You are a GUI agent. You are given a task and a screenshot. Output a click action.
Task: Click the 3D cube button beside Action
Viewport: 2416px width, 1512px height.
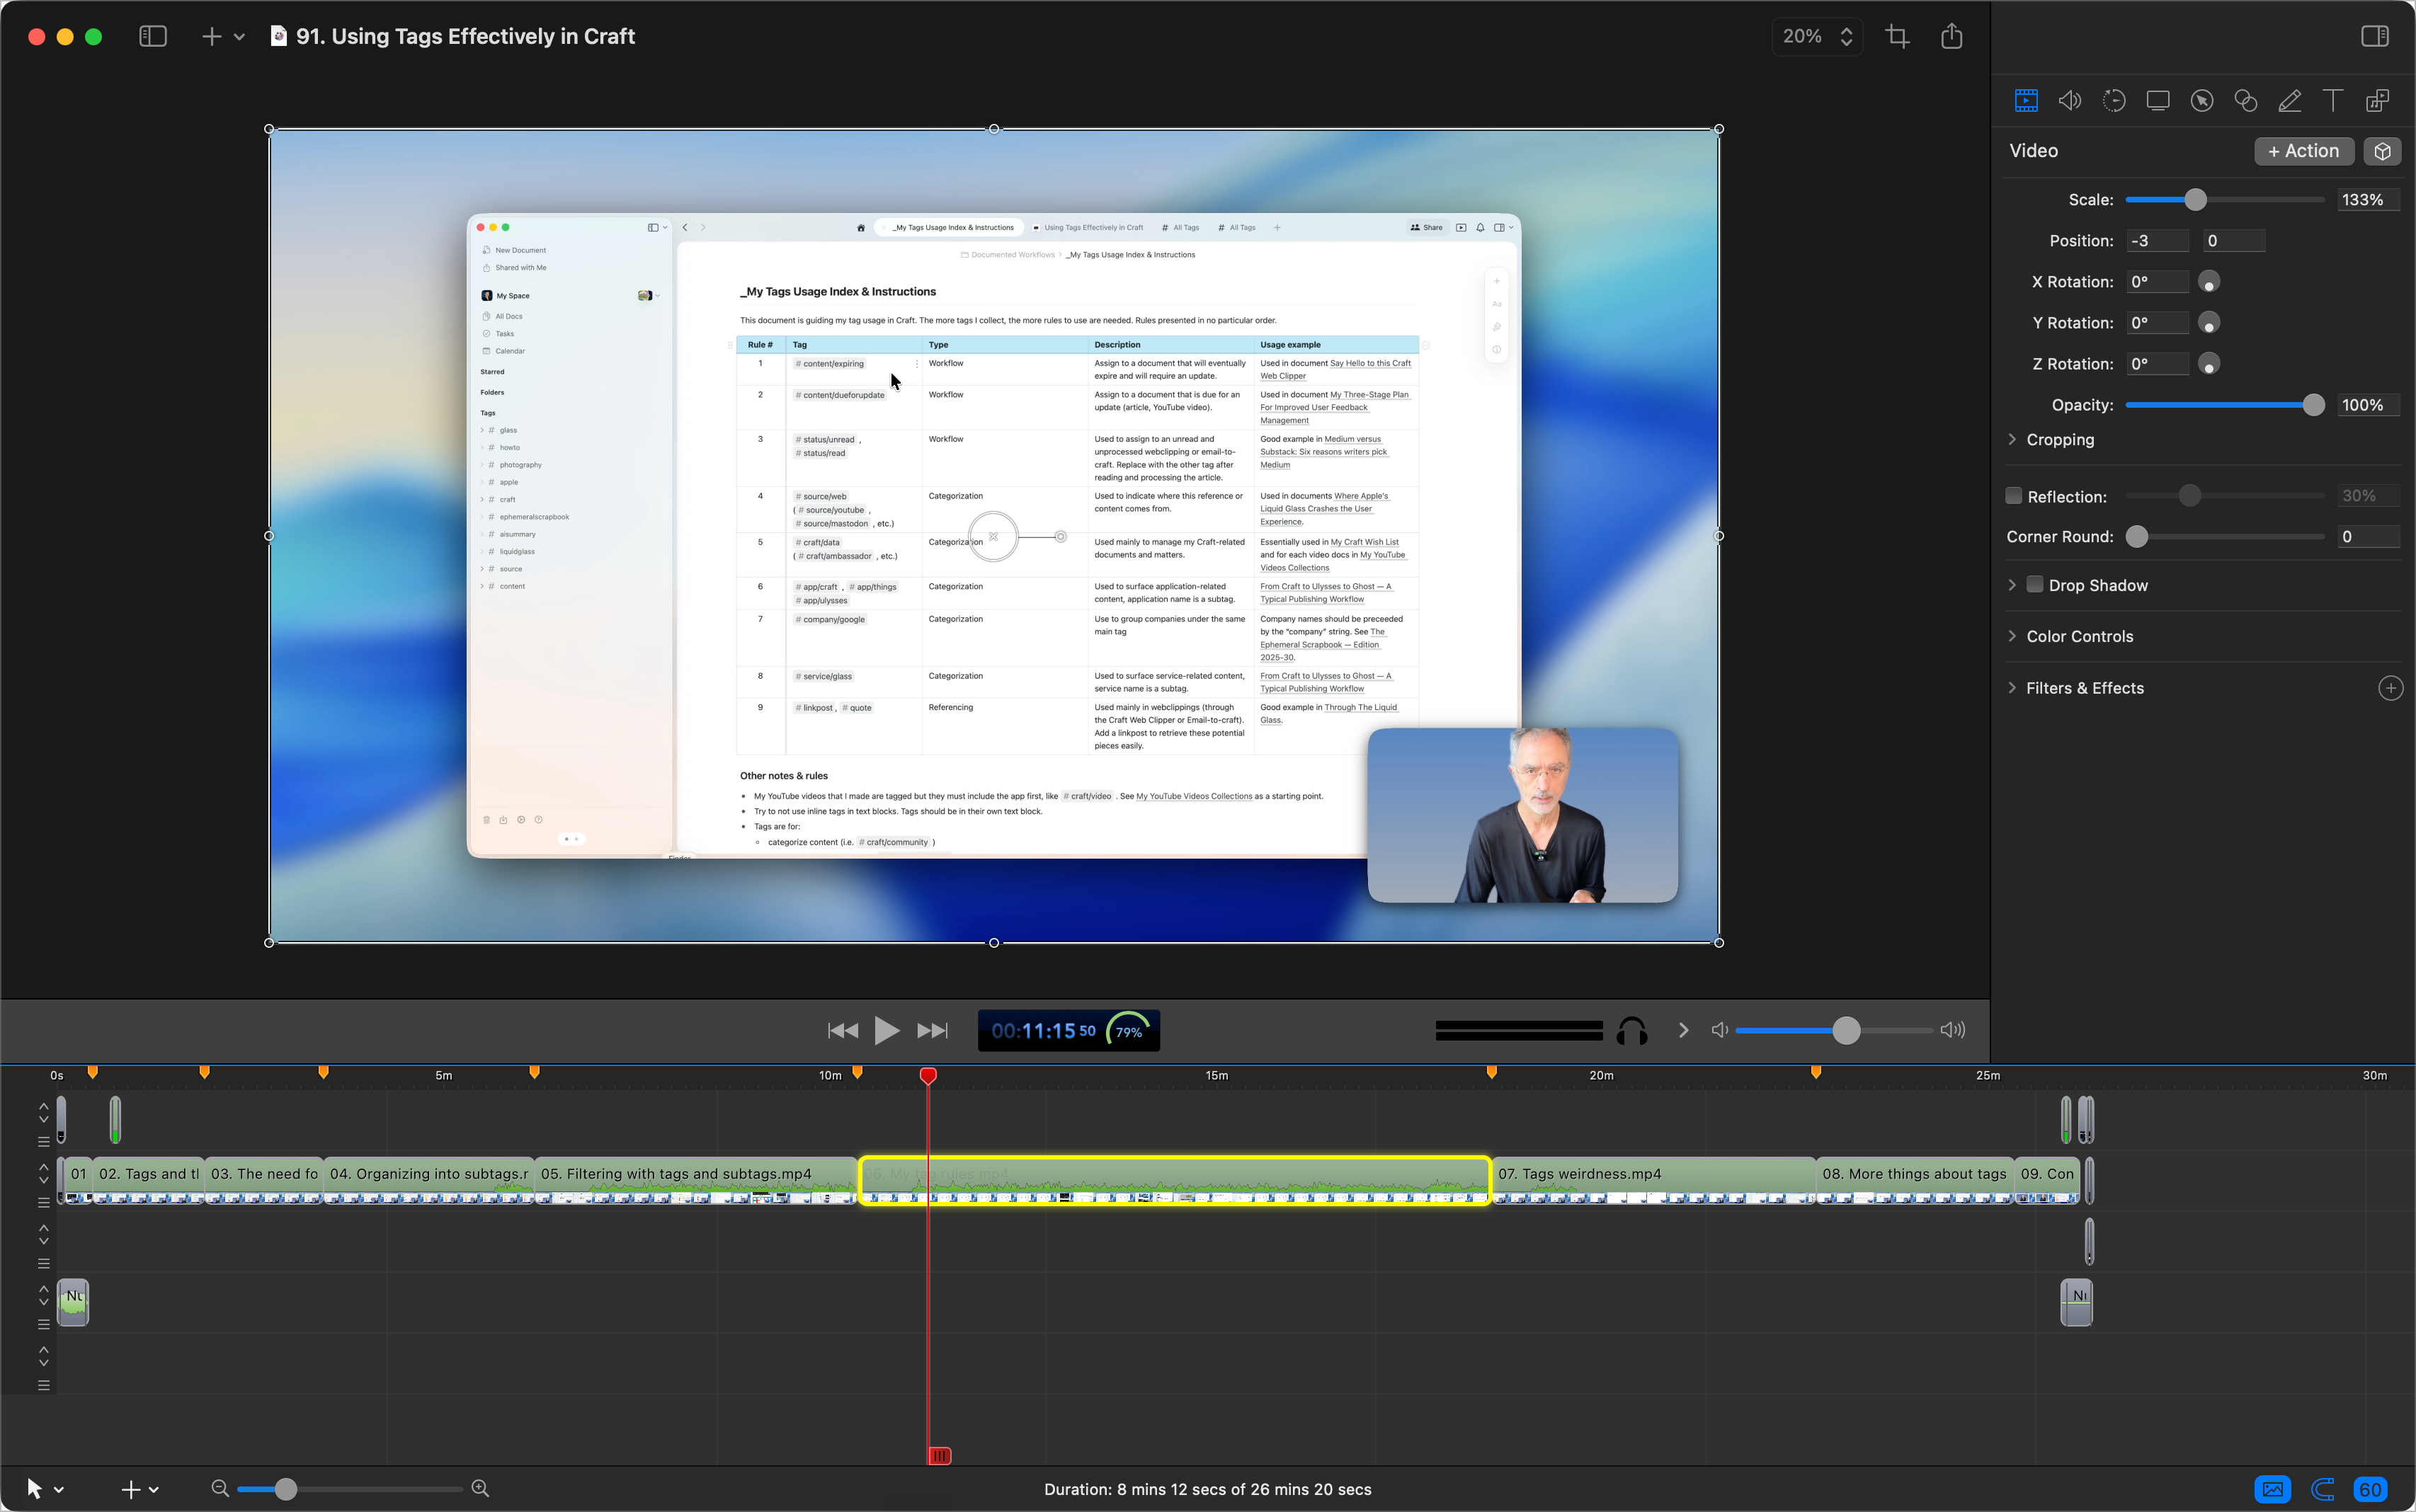pos(2383,151)
